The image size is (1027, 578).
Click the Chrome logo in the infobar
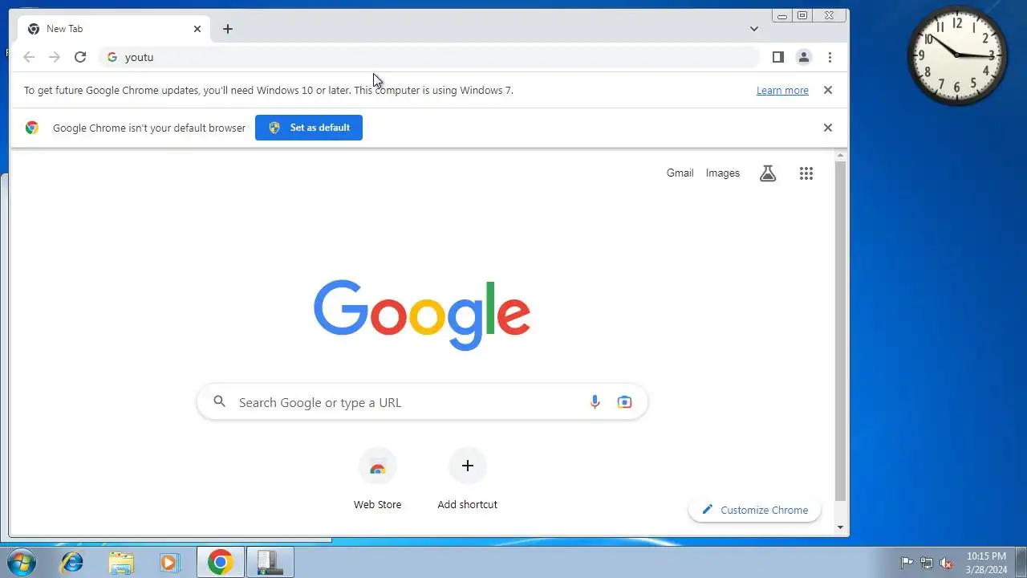click(32, 128)
